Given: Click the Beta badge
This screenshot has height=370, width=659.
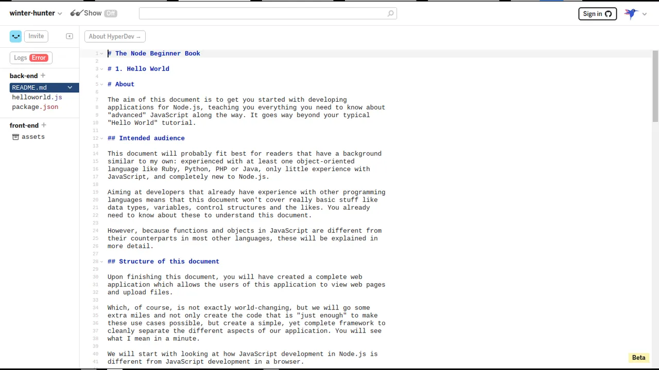Looking at the screenshot, I should [638, 358].
